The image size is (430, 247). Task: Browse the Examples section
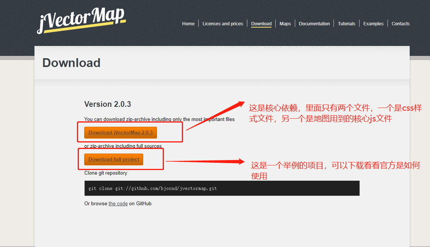click(373, 23)
